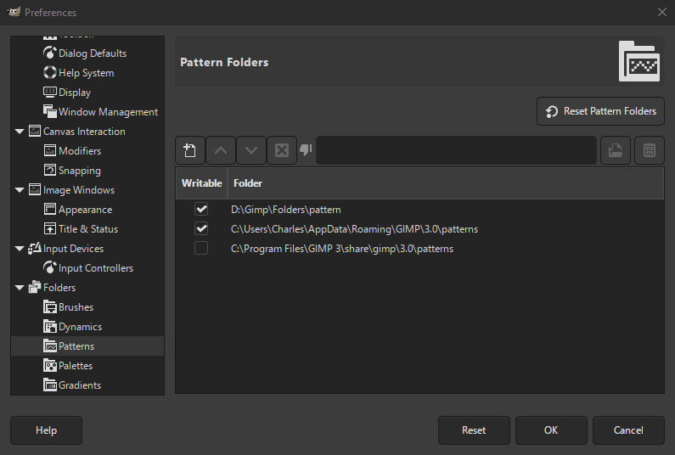Delete the selected pattern folder
This screenshot has width=675, height=455.
click(x=282, y=151)
